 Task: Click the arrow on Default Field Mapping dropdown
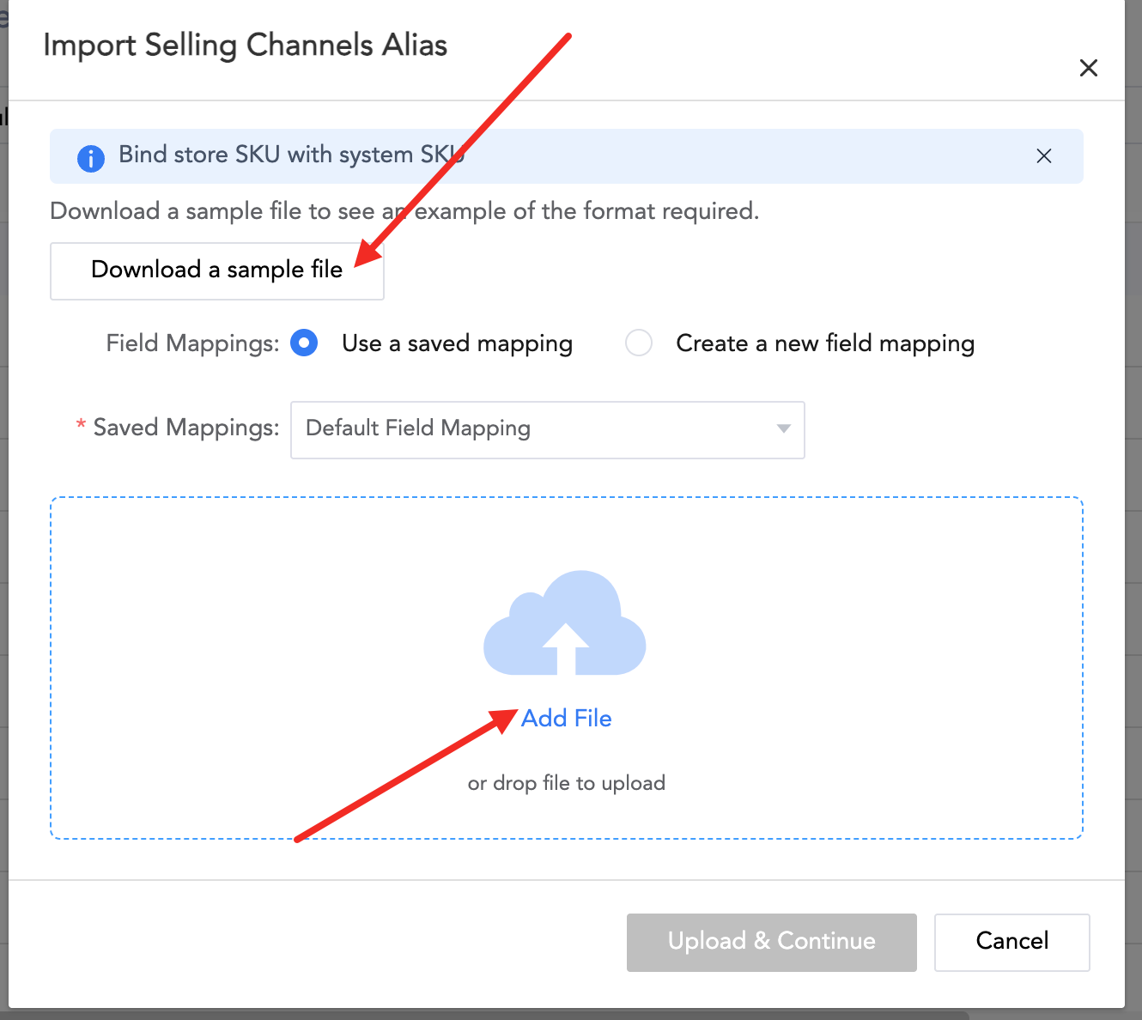click(783, 429)
